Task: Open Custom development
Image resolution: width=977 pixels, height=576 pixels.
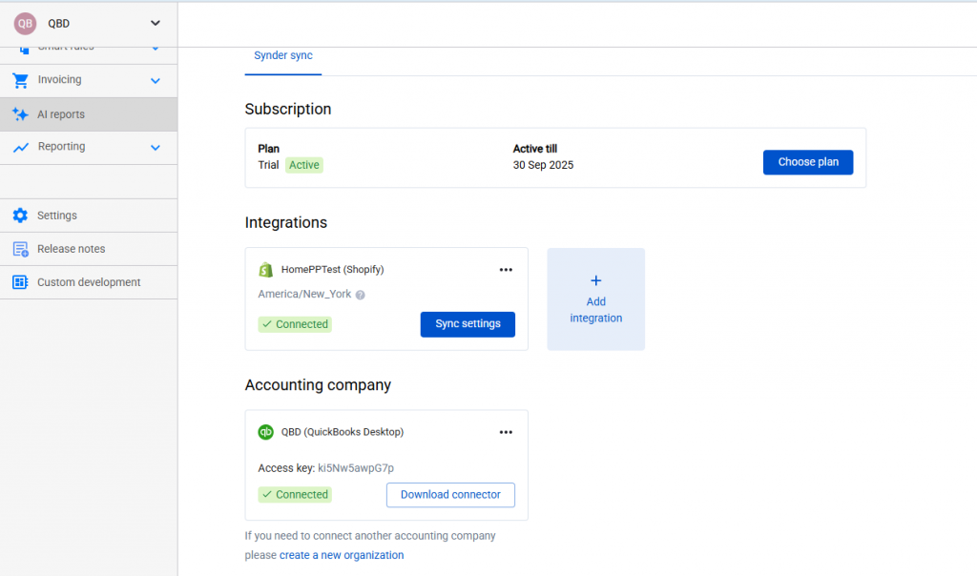Action: click(89, 282)
